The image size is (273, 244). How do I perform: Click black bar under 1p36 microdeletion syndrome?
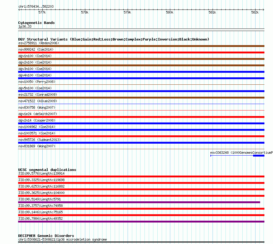(141, 242)
